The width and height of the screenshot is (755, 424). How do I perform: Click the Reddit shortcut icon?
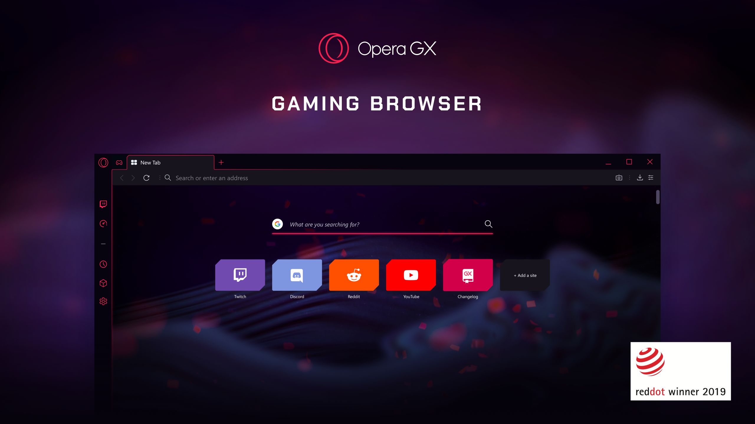[x=354, y=275]
